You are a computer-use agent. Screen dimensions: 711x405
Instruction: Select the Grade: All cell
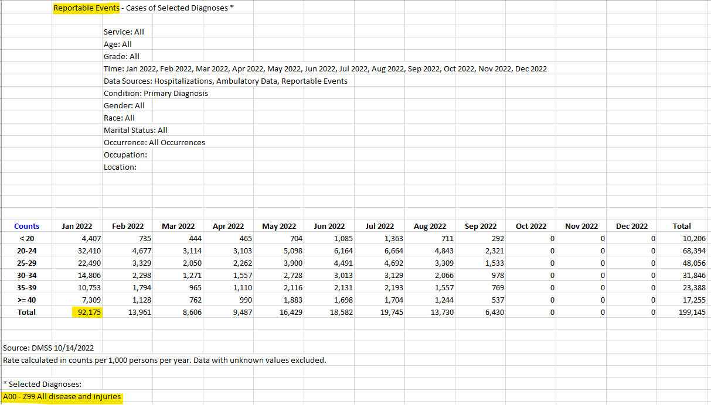coord(121,56)
